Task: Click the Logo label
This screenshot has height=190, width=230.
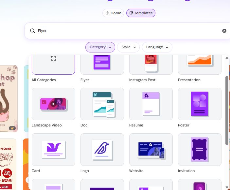Action: 85,171
